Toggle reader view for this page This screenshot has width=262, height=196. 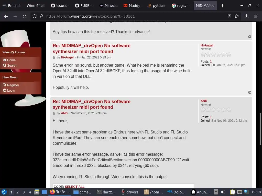click(x=230, y=16)
